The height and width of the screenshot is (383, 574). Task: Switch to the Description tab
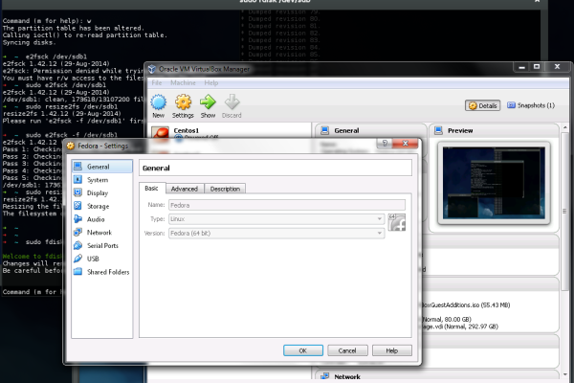point(225,189)
